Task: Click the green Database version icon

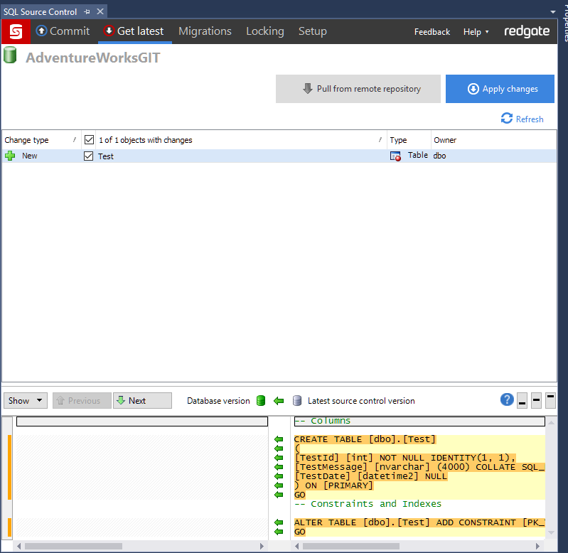Action: click(x=261, y=401)
